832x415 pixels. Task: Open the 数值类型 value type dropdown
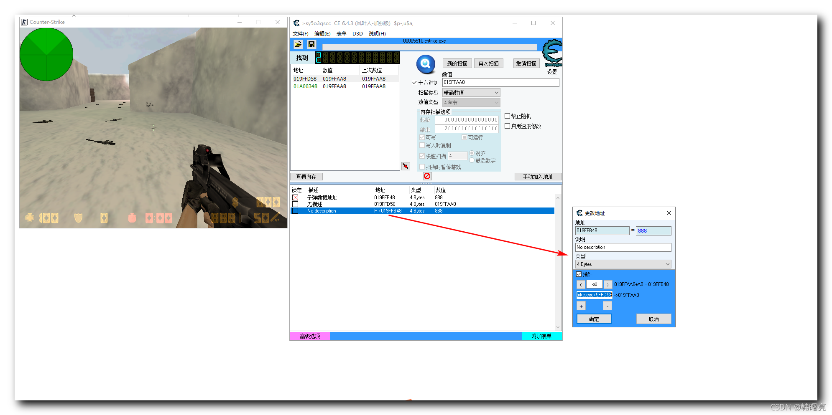471,102
